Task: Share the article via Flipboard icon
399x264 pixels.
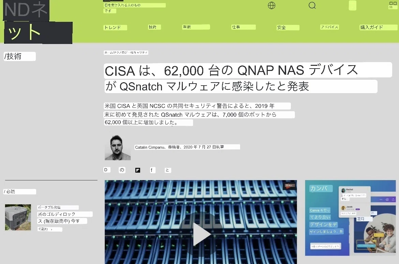Action: (138, 170)
